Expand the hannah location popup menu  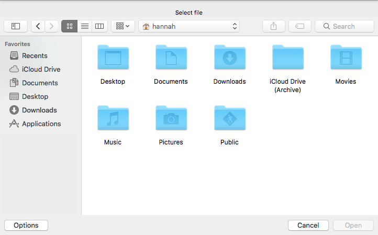click(189, 26)
